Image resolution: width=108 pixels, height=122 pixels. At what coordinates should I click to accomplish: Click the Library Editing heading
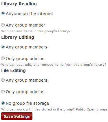click(x=18, y=37)
